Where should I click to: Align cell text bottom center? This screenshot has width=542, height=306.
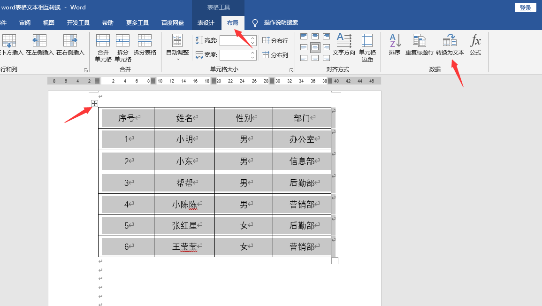(x=315, y=58)
